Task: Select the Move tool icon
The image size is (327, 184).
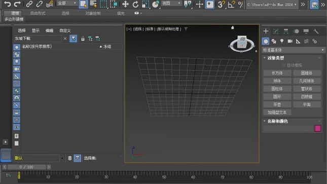Action: 125,4
